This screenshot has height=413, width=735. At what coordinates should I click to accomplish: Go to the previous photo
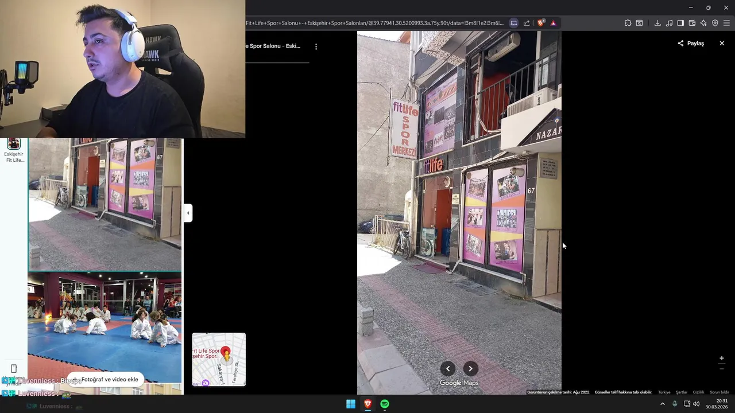pos(448,369)
